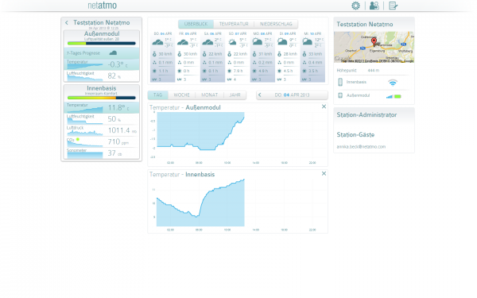Image resolution: width=477 pixels, height=298 pixels.
Task: Select the JAHR time range
Action: [x=235, y=95]
